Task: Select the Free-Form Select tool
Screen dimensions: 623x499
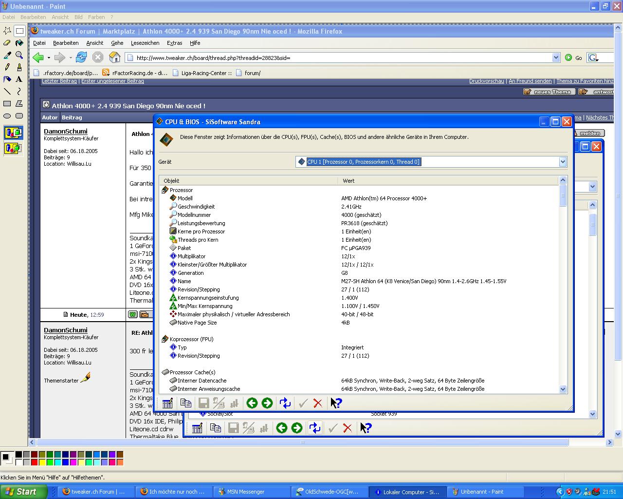Action: pyautogui.click(x=7, y=31)
